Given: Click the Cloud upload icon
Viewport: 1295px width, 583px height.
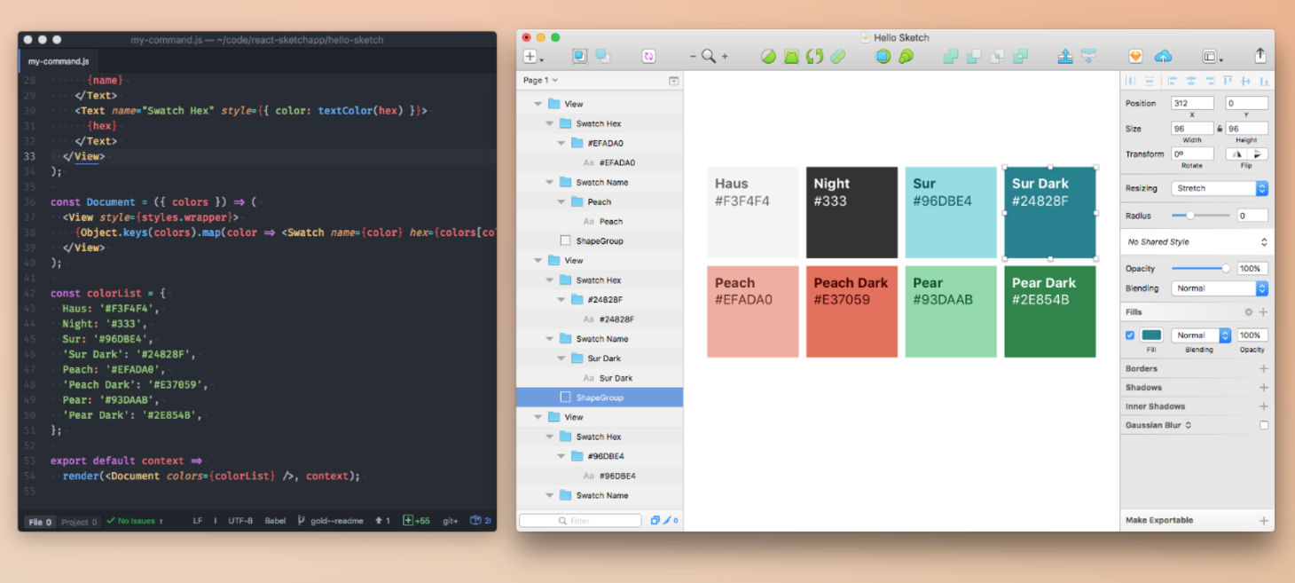Looking at the screenshot, I should pyautogui.click(x=1163, y=56).
